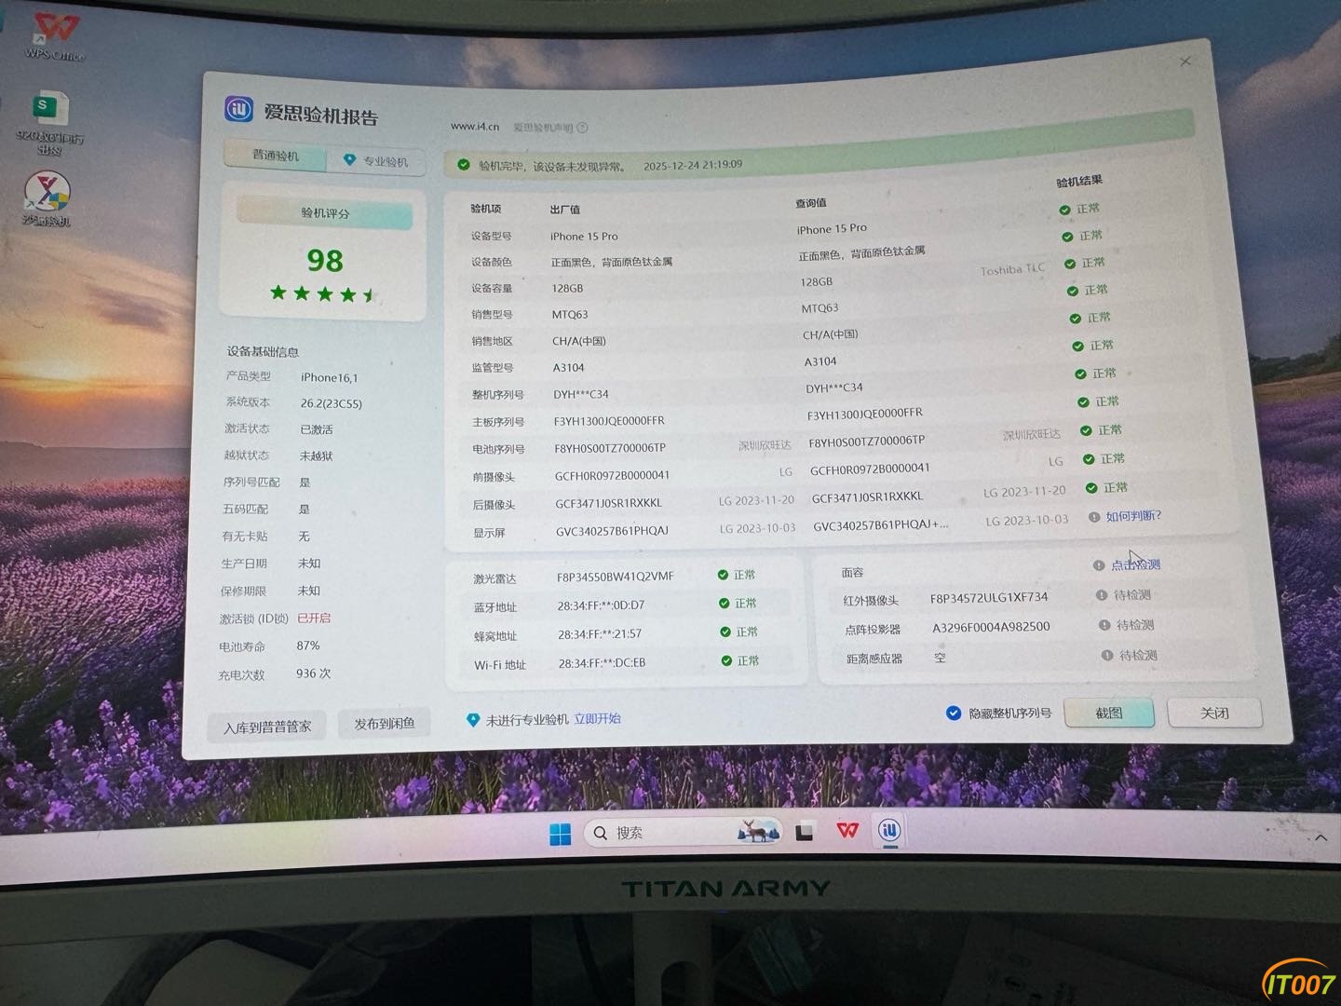This screenshot has height=1006, width=1341.
Task: Select the 普通验机 tab
Action: 276,156
